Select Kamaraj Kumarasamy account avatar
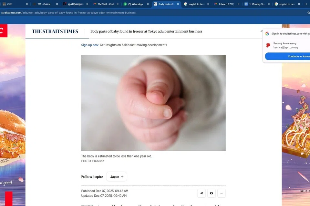The width and height of the screenshot is (310, 206). (268, 45)
